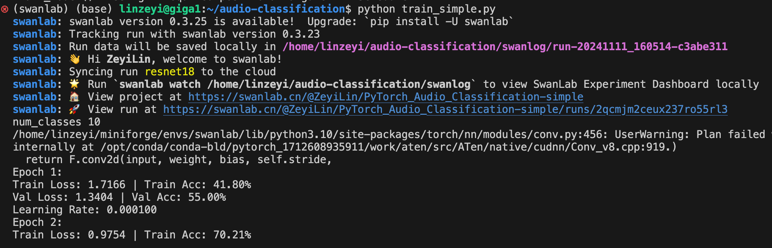Click the waving hand emoji

click(x=75, y=59)
